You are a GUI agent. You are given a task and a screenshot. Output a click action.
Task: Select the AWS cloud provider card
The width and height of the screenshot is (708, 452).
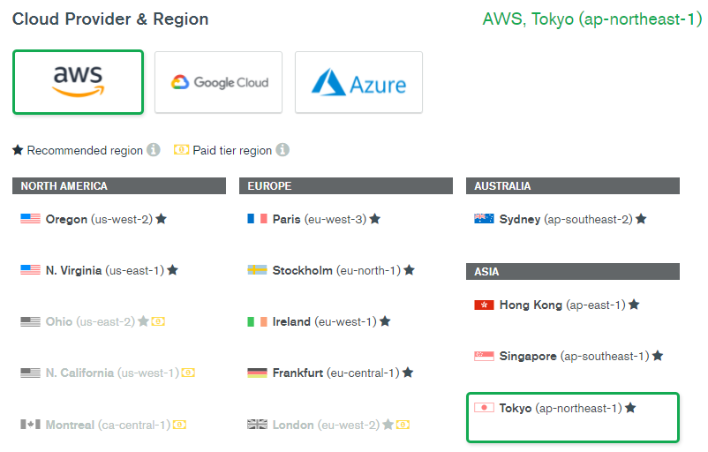pos(78,82)
